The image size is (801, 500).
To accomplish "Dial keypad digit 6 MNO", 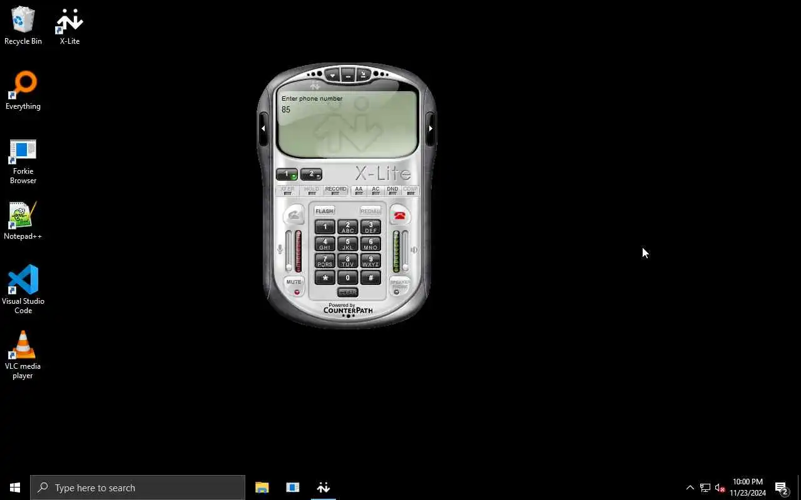I will (x=370, y=244).
